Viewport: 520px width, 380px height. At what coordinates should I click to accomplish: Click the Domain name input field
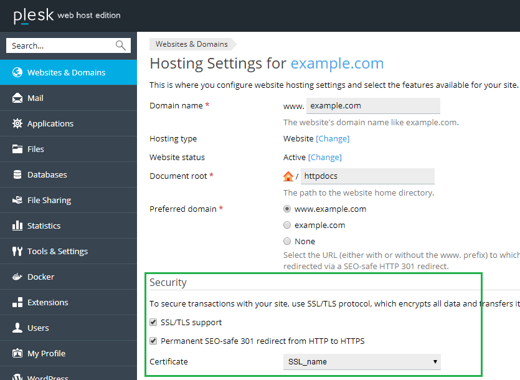coord(373,106)
